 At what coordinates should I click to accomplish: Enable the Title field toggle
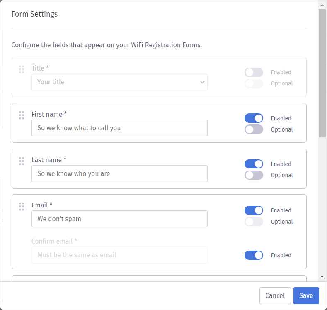click(254, 73)
